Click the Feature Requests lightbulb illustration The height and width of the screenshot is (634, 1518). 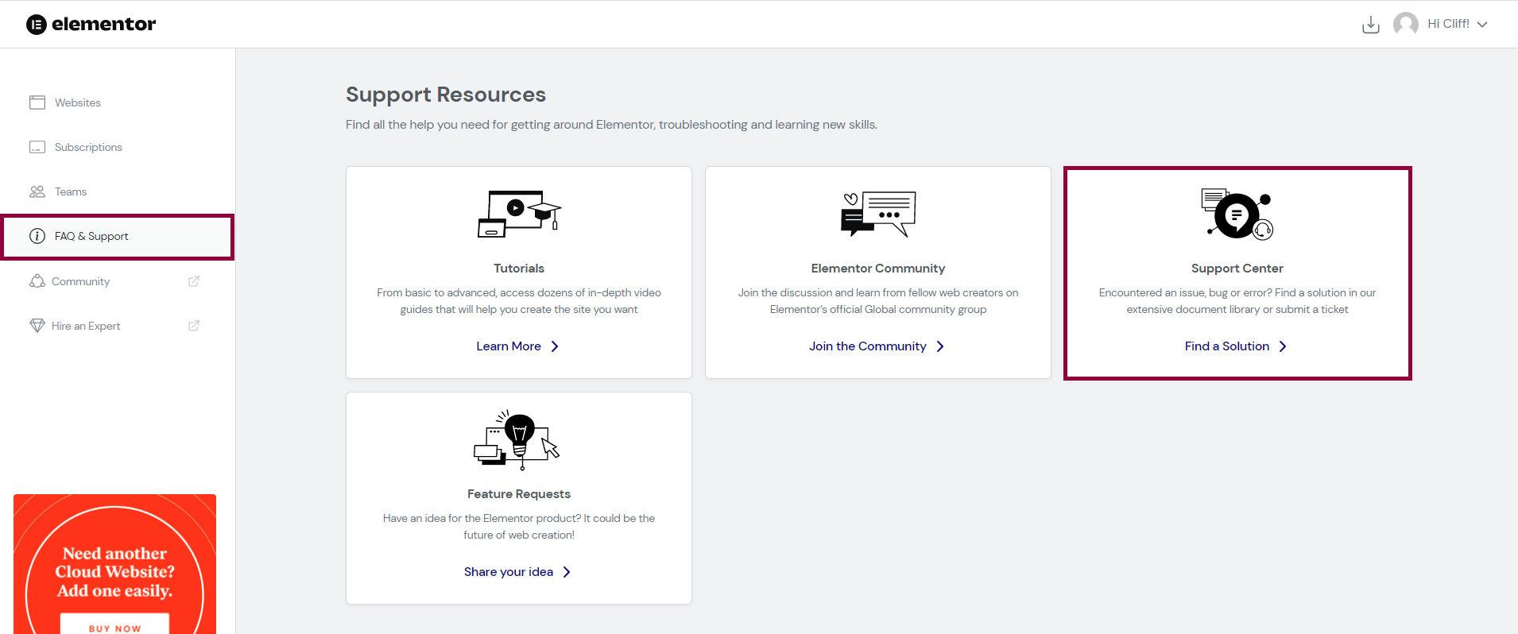coord(517,440)
